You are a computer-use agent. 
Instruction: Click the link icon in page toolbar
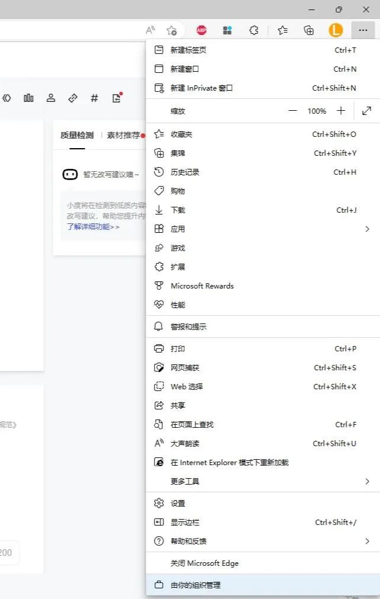coord(73,98)
